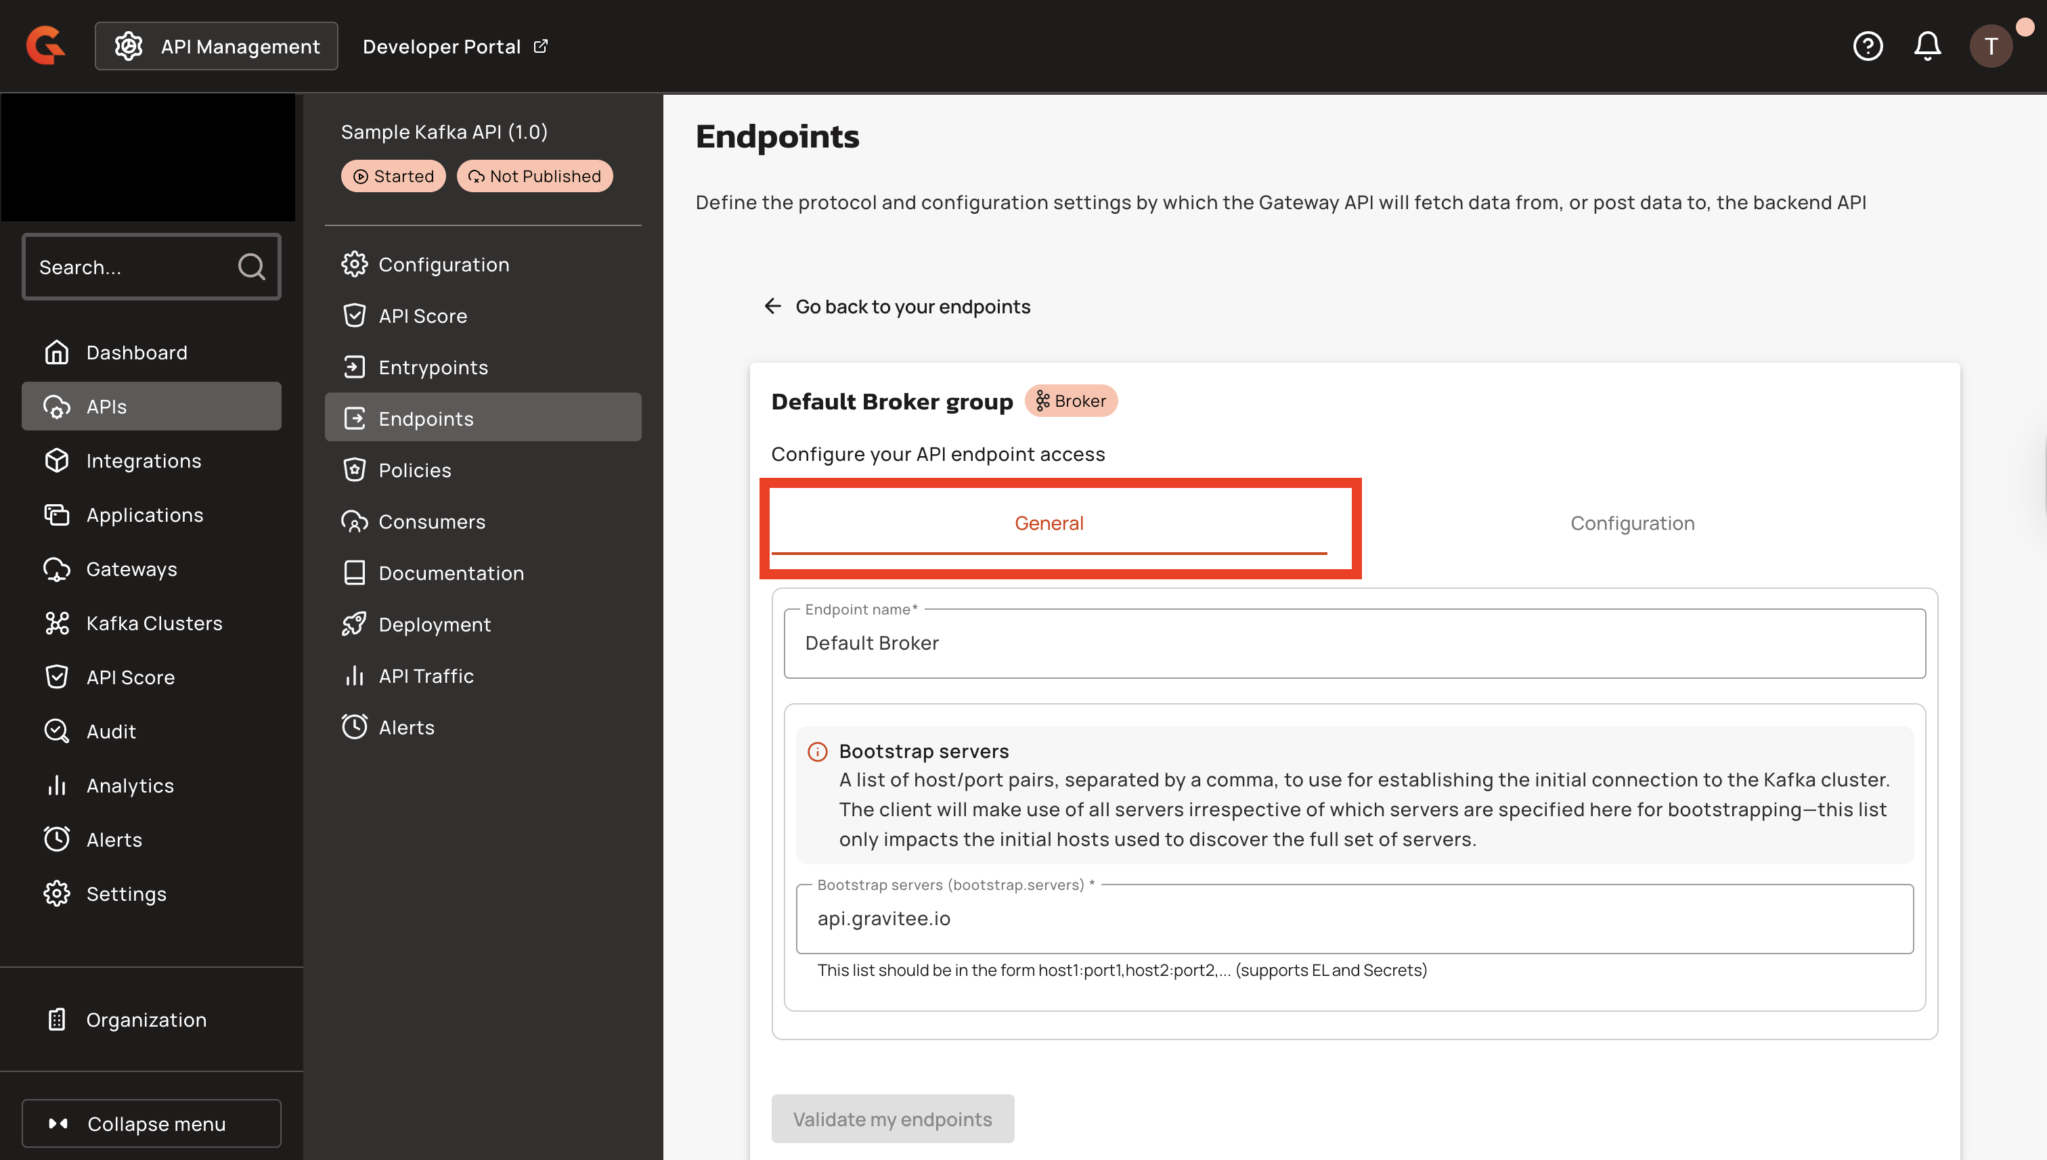Select the General tab
The image size is (2047, 1160).
pyautogui.click(x=1049, y=523)
